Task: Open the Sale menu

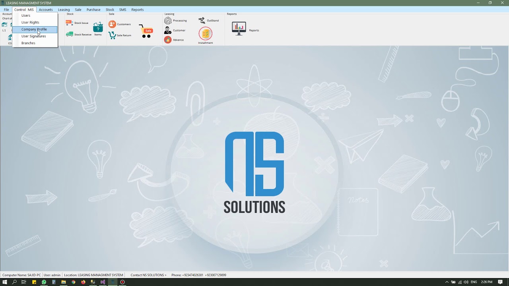Action: [78, 10]
